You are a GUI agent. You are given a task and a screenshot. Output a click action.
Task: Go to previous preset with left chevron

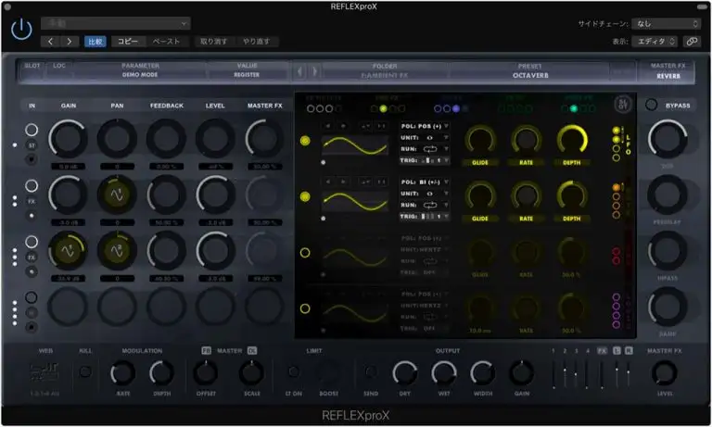pos(50,42)
